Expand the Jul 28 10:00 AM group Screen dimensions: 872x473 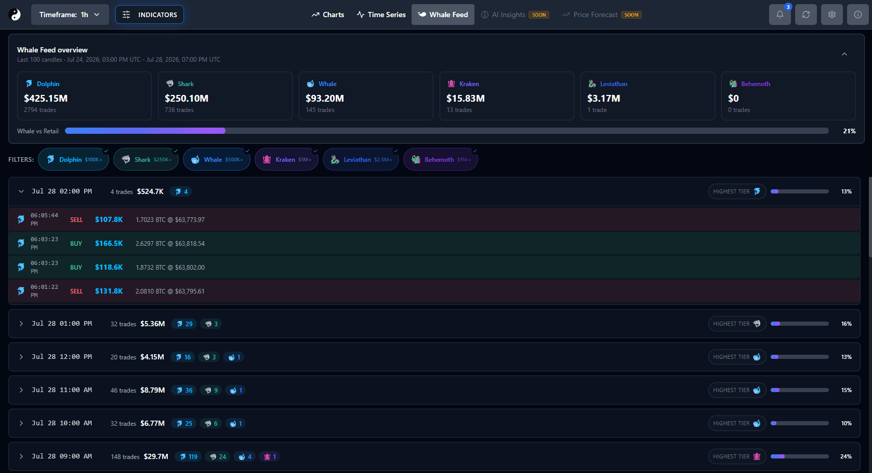[x=21, y=423]
